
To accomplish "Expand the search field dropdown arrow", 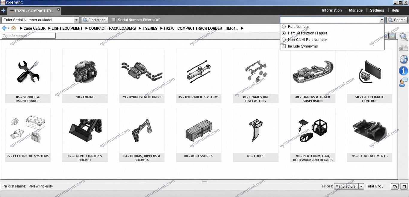I will pyautogui.click(x=382, y=20).
